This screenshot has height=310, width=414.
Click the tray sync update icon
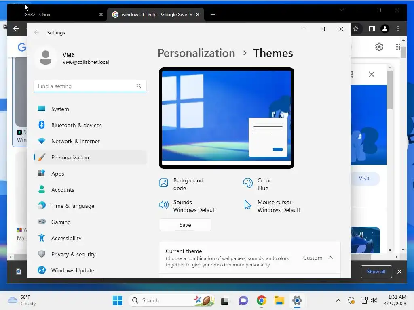pos(351,300)
